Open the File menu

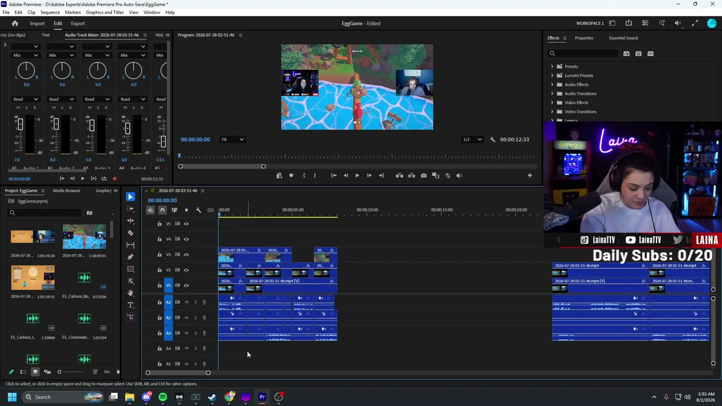[x=6, y=12]
